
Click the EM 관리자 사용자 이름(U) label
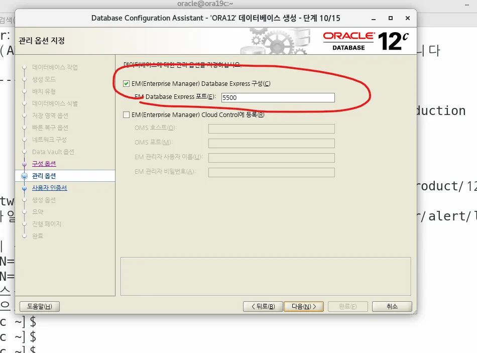pyautogui.click(x=169, y=157)
